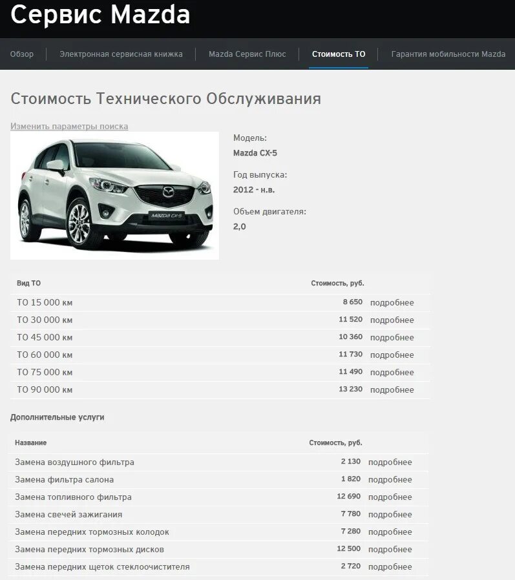Click the Замена топливного фильтра label
The width and height of the screenshot is (515, 580).
(x=73, y=497)
